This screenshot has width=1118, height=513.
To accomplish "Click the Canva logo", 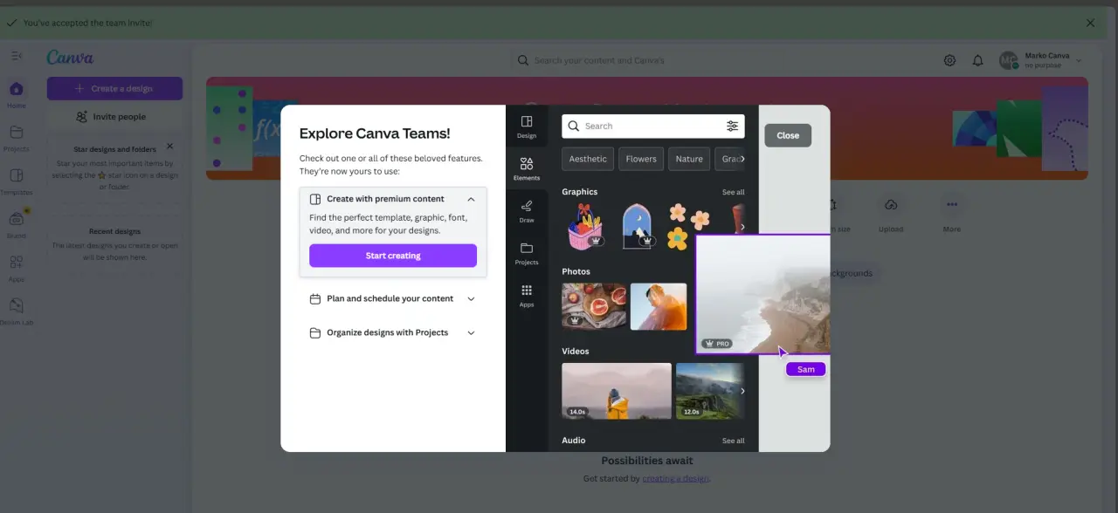I will click(70, 58).
